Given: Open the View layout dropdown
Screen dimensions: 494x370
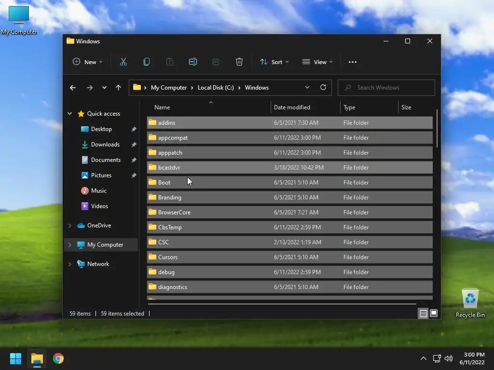Looking at the screenshot, I should [x=317, y=62].
